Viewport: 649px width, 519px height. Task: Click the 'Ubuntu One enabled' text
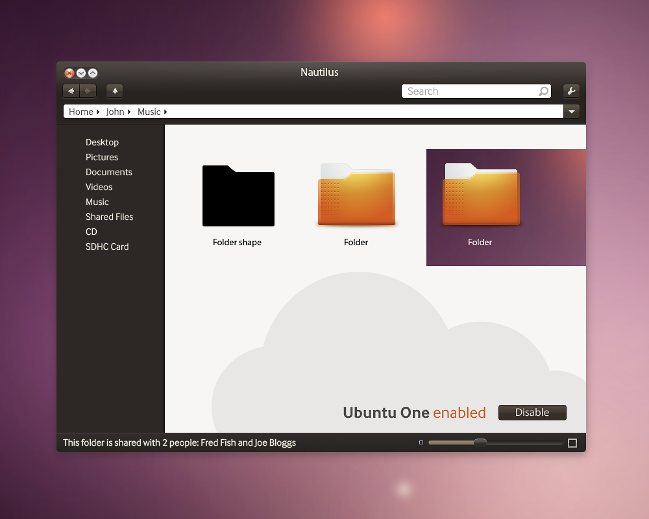click(414, 413)
